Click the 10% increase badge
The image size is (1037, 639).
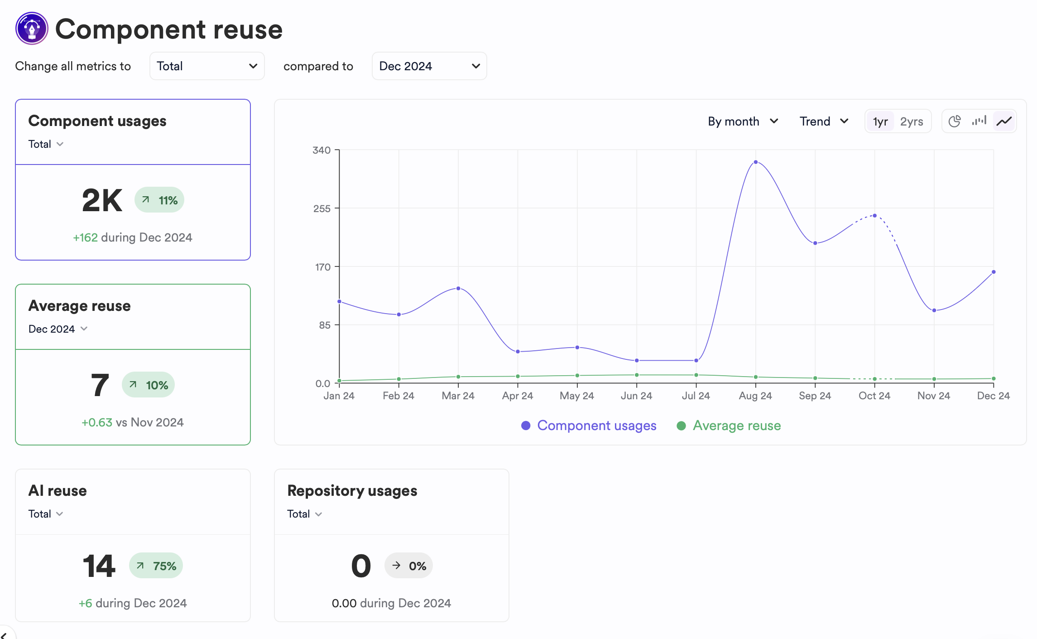148,385
